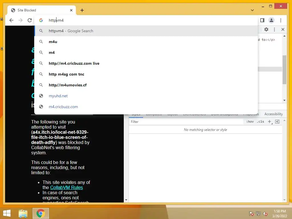Click the Elements panel scroll down arrow
The image size is (292, 219).
[284, 100]
